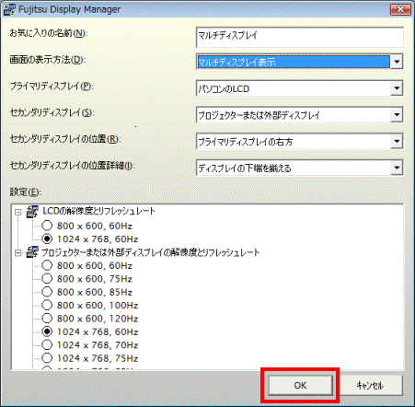Click the プロジェクターまたは外部ディスプレイの解像度 tree label
Viewport: 415px width, 407px height.
(x=150, y=252)
